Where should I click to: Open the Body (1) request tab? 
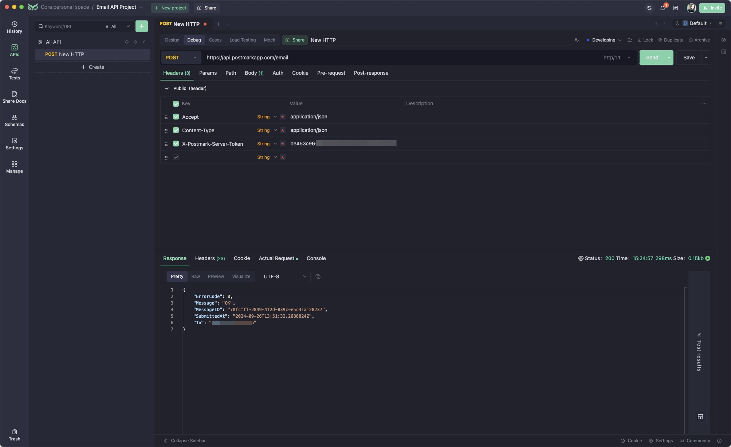coord(254,73)
